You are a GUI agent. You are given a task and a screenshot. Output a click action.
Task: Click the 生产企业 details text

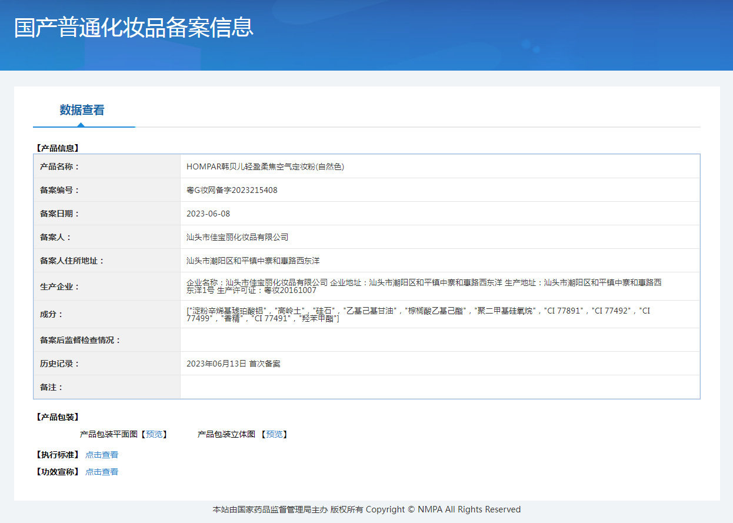424,287
